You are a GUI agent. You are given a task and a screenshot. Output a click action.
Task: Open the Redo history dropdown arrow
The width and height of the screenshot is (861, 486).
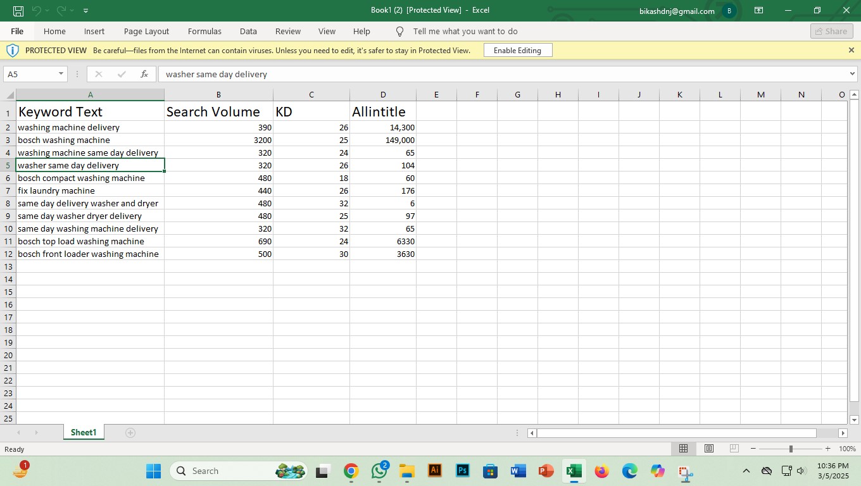click(x=72, y=11)
